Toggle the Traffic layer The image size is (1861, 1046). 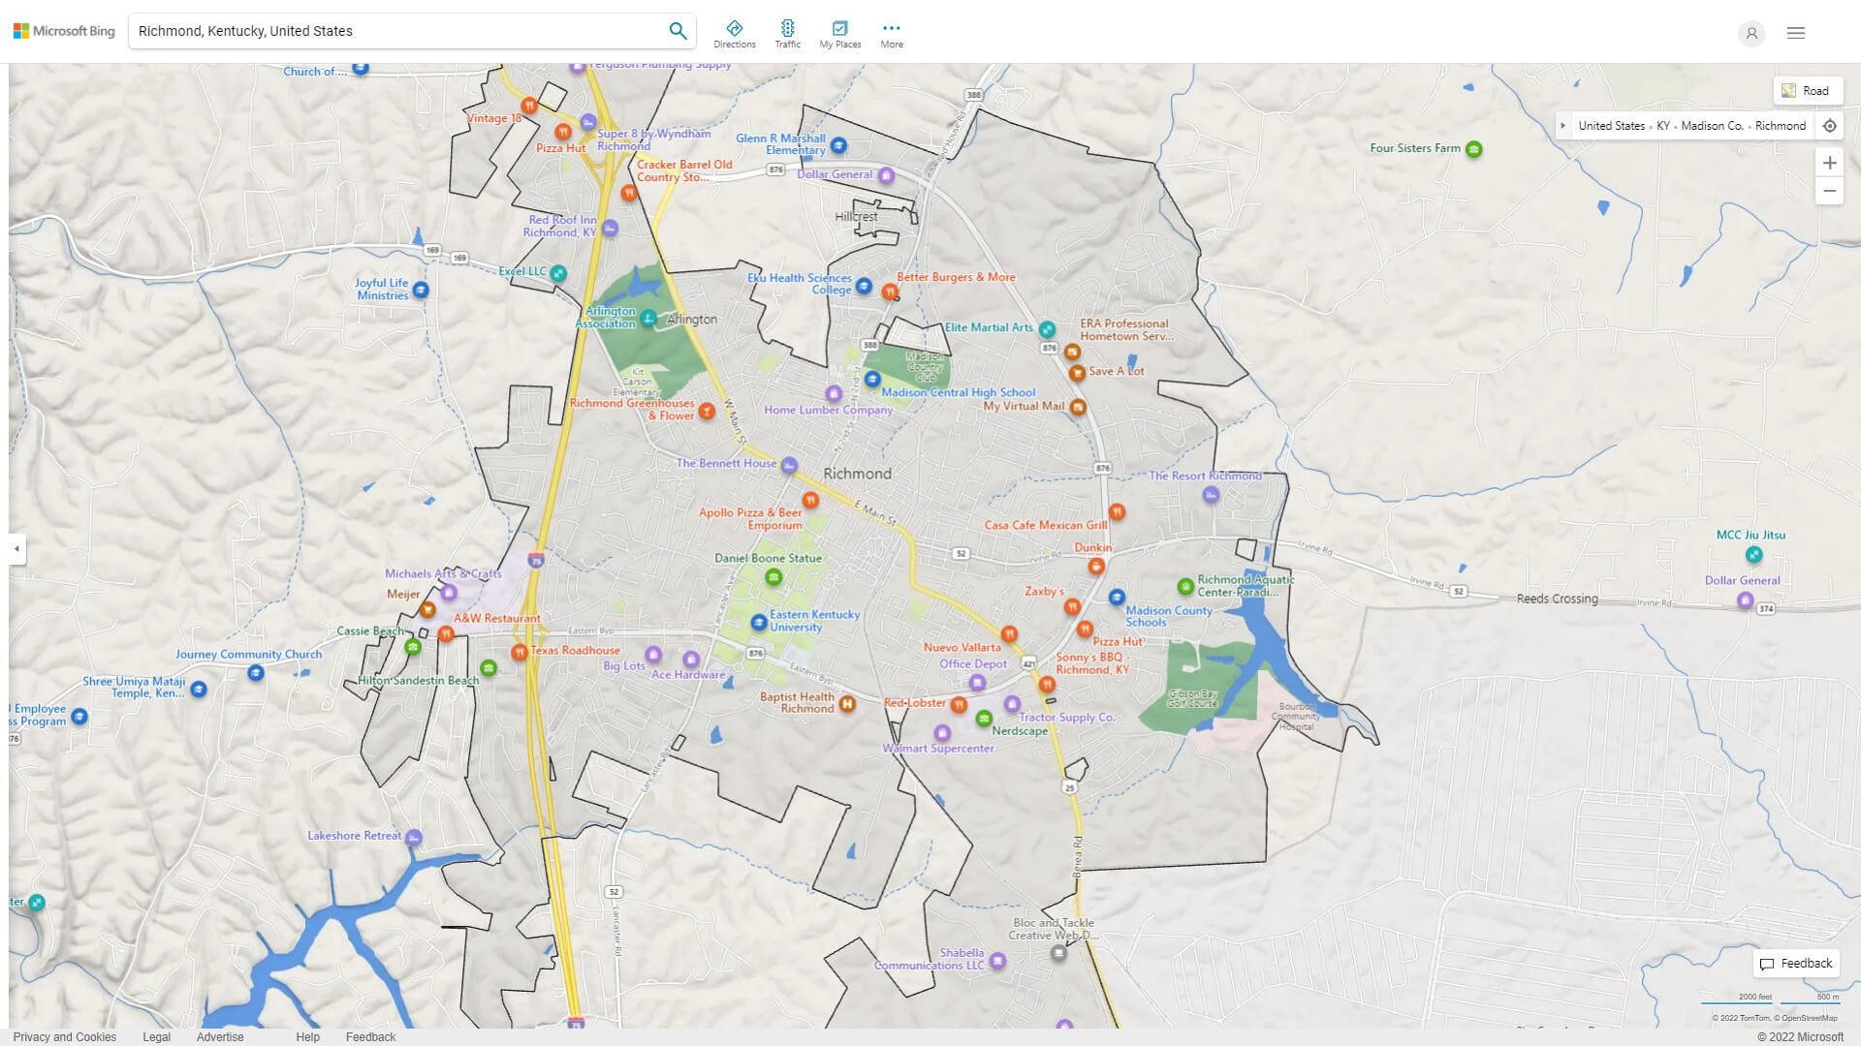click(x=787, y=34)
